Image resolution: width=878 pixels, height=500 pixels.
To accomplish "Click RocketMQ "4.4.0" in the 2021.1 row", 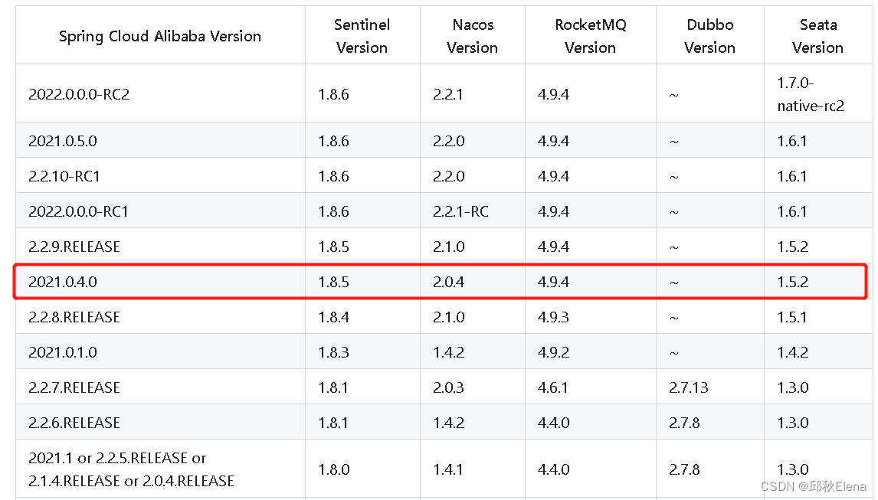I will pos(553,469).
